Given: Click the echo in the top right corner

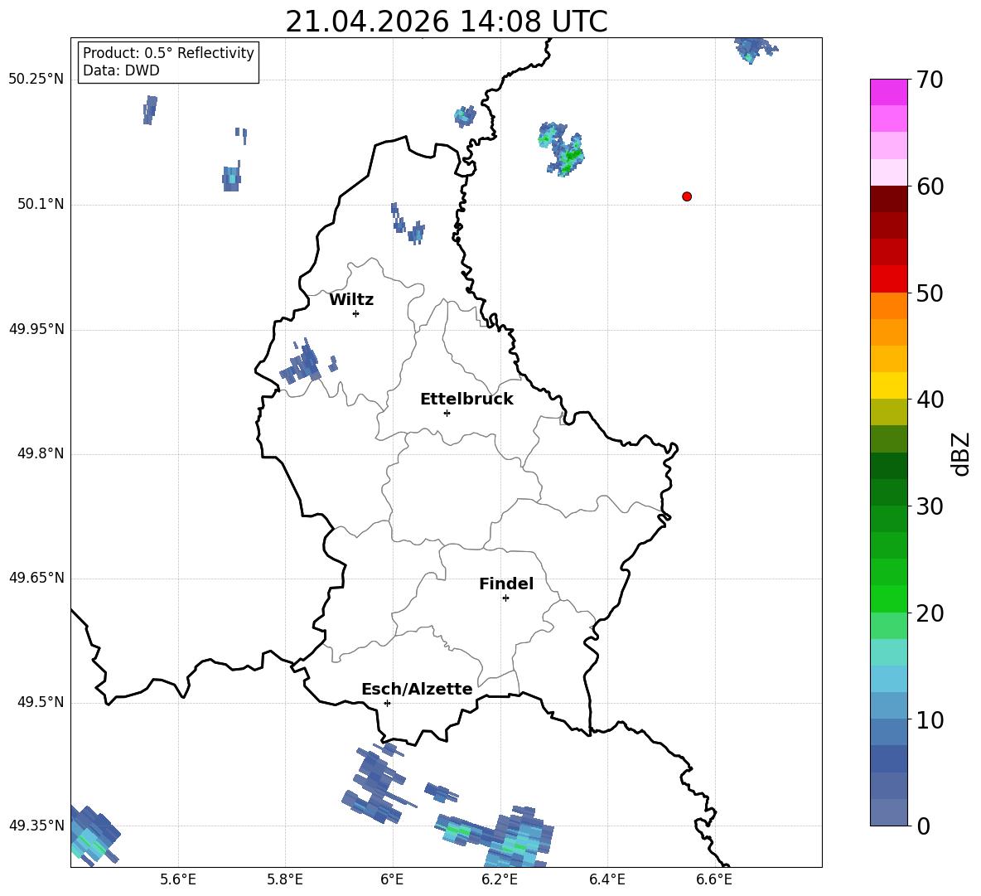Looking at the screenshot, I should pyautogui.click(x=755, y=49).
